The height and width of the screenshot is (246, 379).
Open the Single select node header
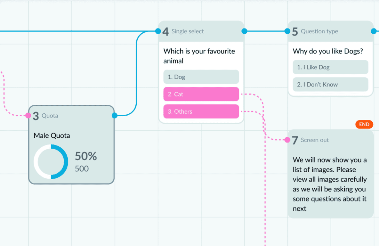point(201,31)
